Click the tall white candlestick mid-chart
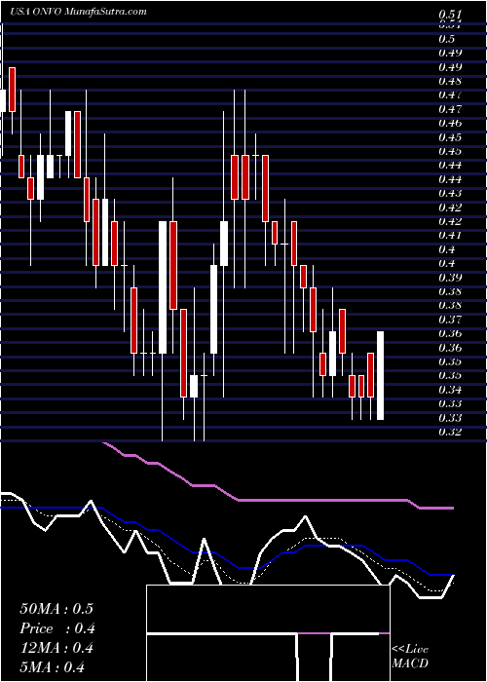 (x=163, y=287)
